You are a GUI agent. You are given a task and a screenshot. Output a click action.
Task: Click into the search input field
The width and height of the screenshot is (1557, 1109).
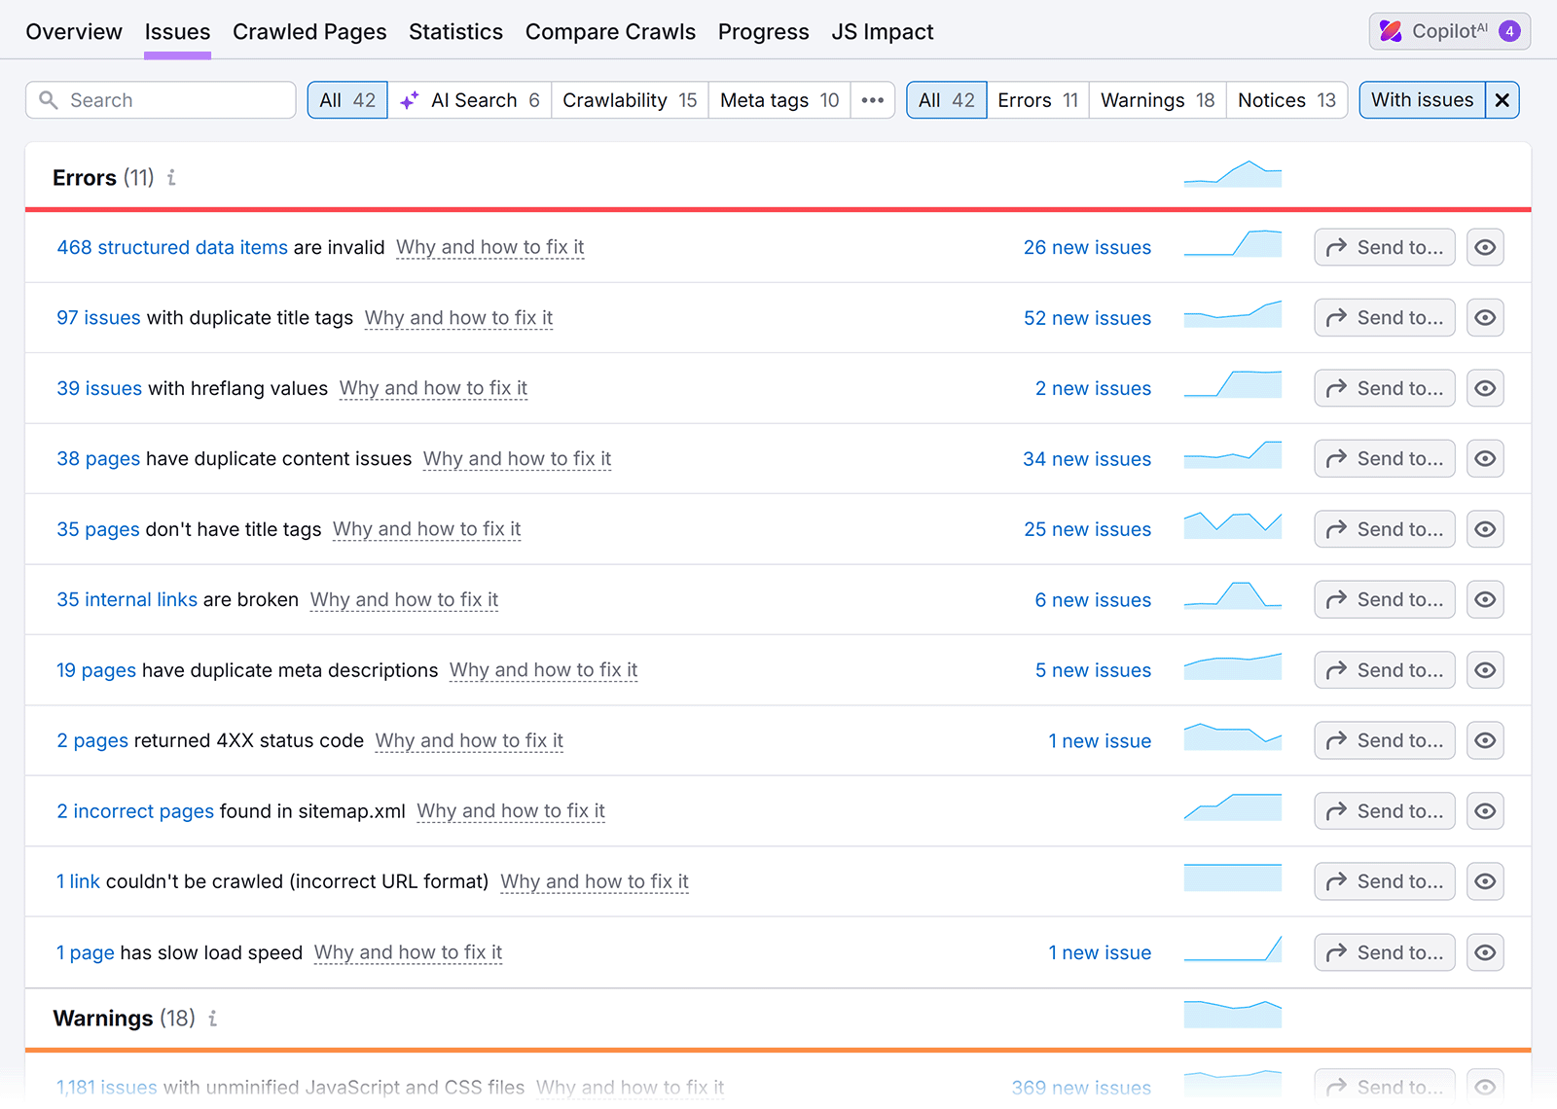coord(161,99)
